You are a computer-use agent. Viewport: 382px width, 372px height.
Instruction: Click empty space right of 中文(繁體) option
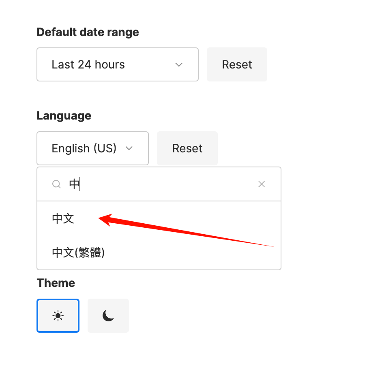(x=191, y=253)
